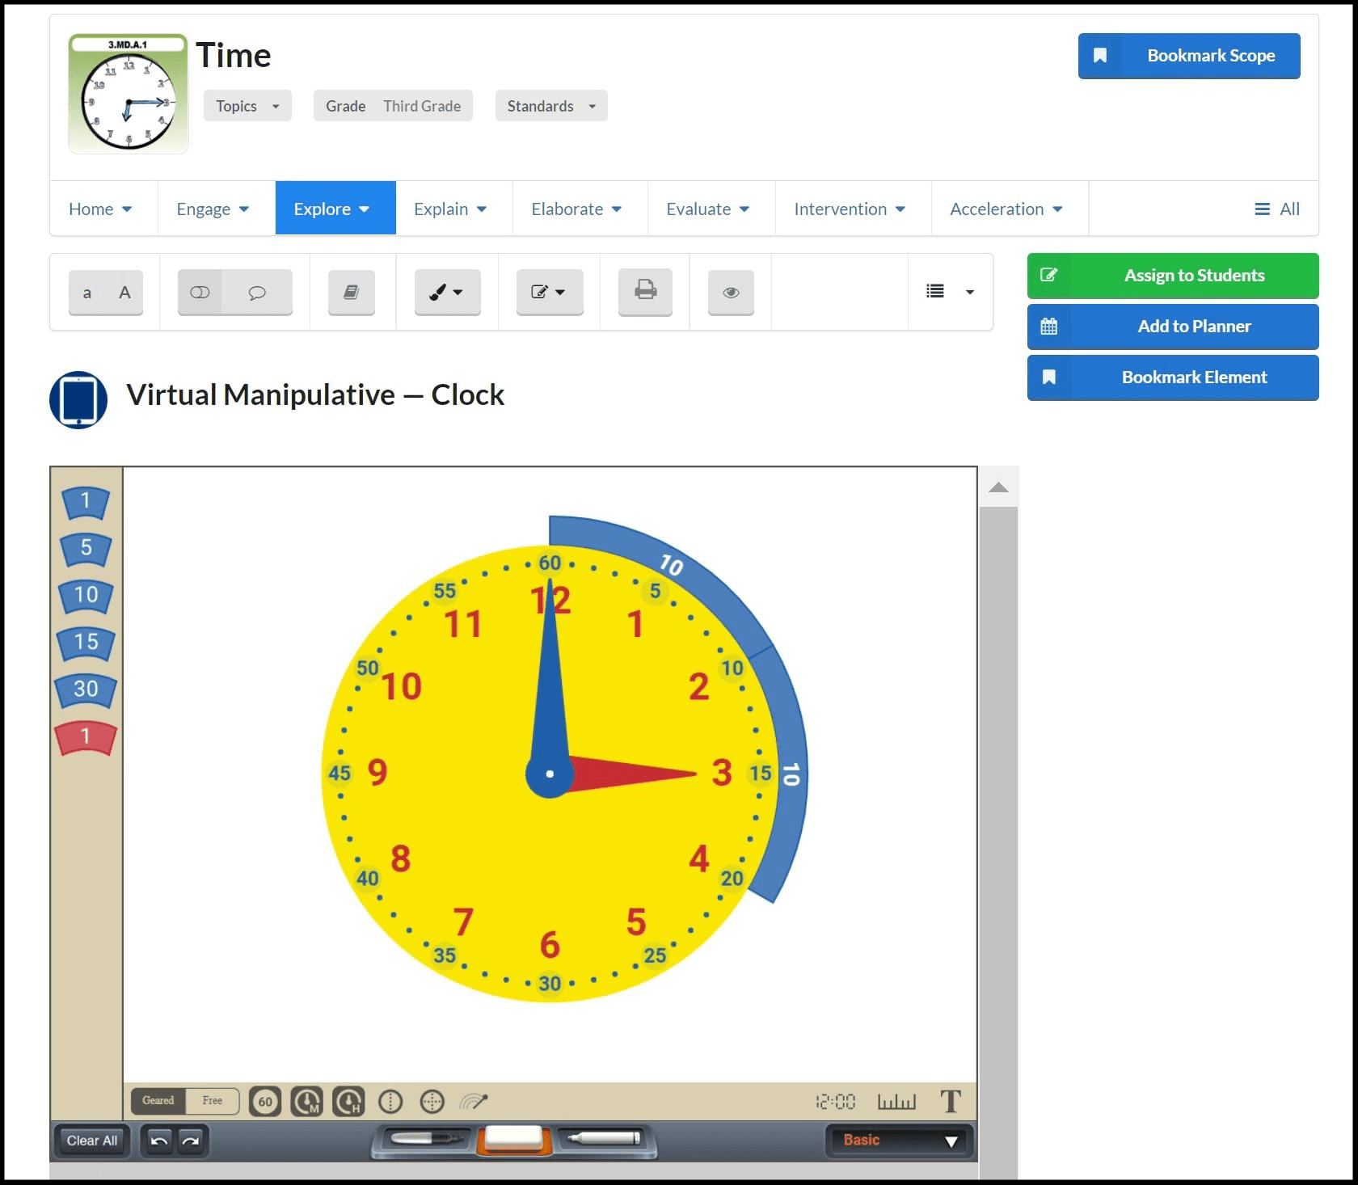Toggle the hour hand clock icon (H)

click(348, 1101)
